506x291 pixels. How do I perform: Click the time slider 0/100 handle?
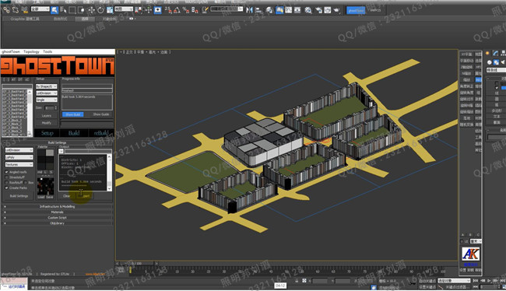pyautogui.click(x=137, y=264)
